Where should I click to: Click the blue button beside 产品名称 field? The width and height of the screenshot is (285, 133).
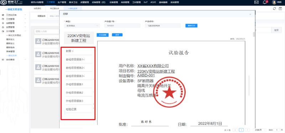point(191,26)
